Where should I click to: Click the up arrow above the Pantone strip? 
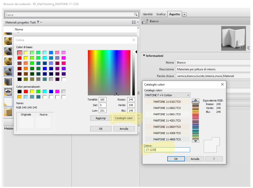click(195, 100)
